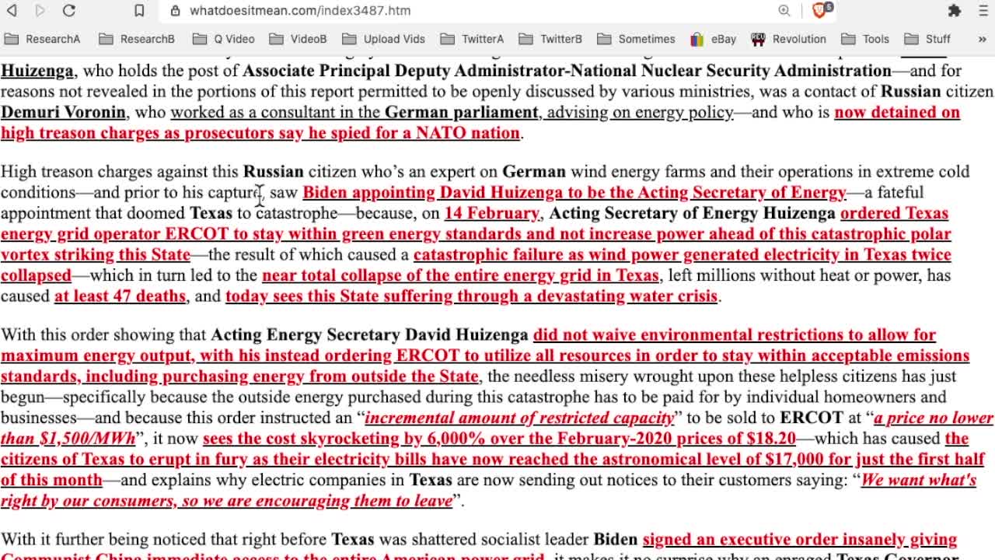Open TwitterA bookmark folder
Image resolution: width=995 pixels, height=560 pixels.
(x=472, y=39)
